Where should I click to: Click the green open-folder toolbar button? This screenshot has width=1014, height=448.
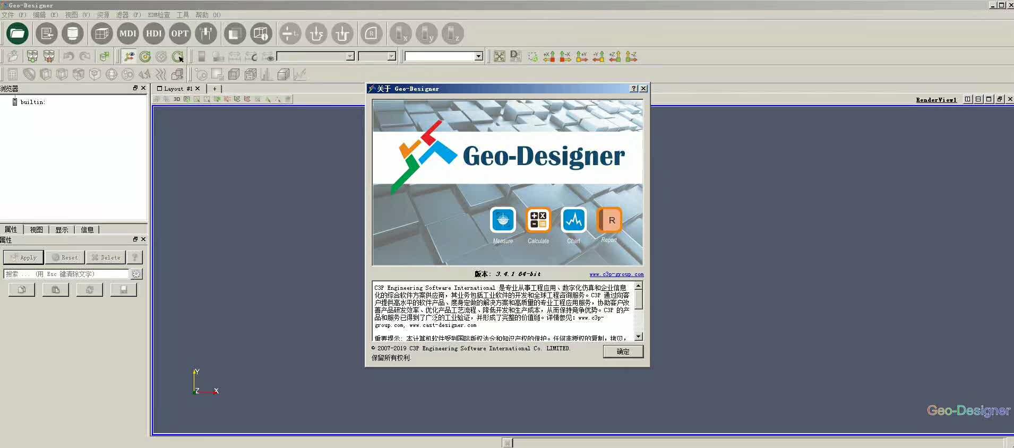tap(18, 33)
